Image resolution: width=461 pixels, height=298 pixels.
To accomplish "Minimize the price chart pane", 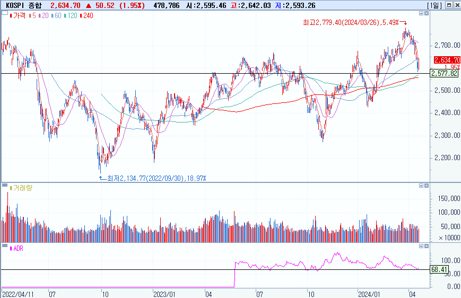I will (x=421, y=13).
